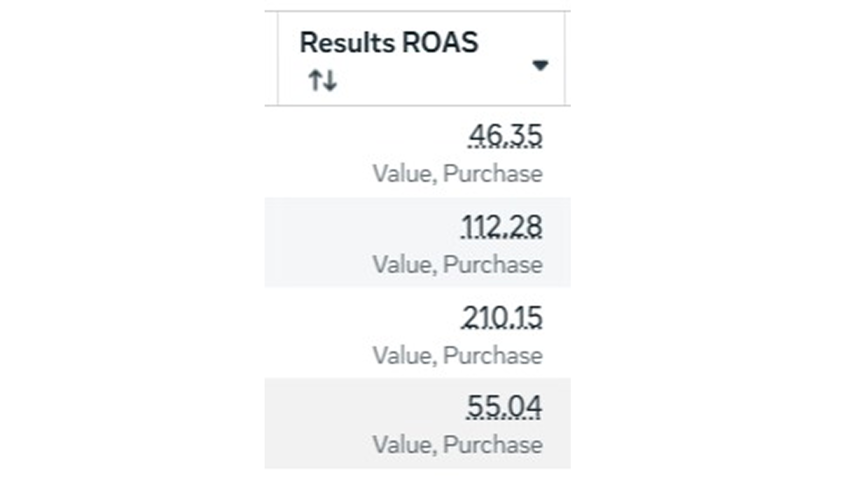Click the 46.35 ROAS value

tap(505, 136)
